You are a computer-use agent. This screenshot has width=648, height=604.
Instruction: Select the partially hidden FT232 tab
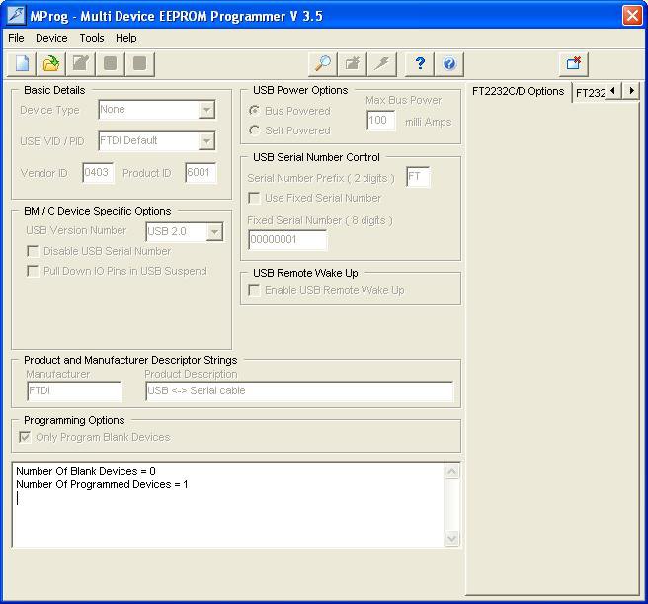590,93
